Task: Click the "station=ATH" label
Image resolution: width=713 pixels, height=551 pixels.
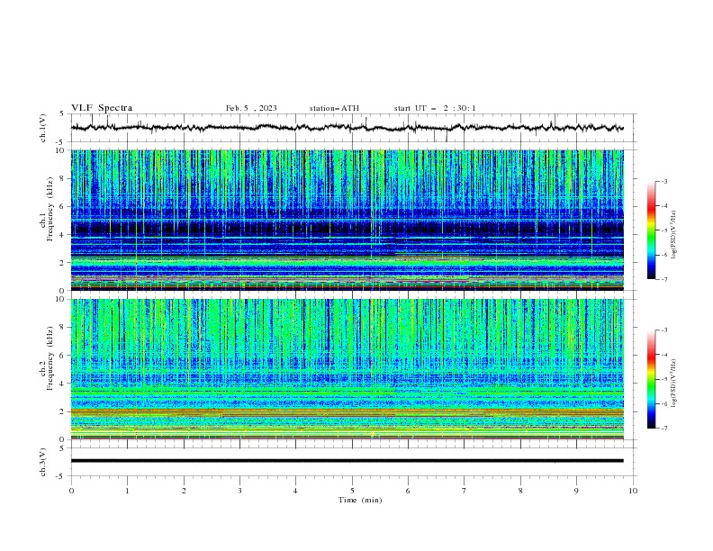Action: coord(334,108)
